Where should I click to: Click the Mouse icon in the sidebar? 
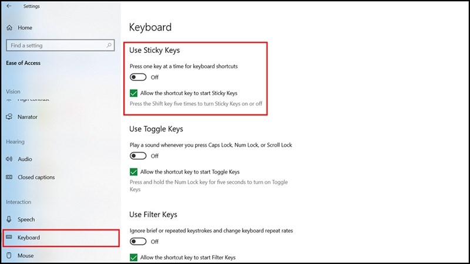pyautogui.click(x=9, y=256)
